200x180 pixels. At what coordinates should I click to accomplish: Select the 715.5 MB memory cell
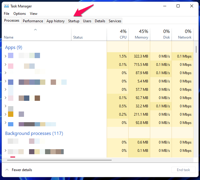coord(139,64)
